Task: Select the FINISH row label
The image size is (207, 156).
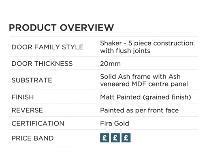Action: click(23, 97)
